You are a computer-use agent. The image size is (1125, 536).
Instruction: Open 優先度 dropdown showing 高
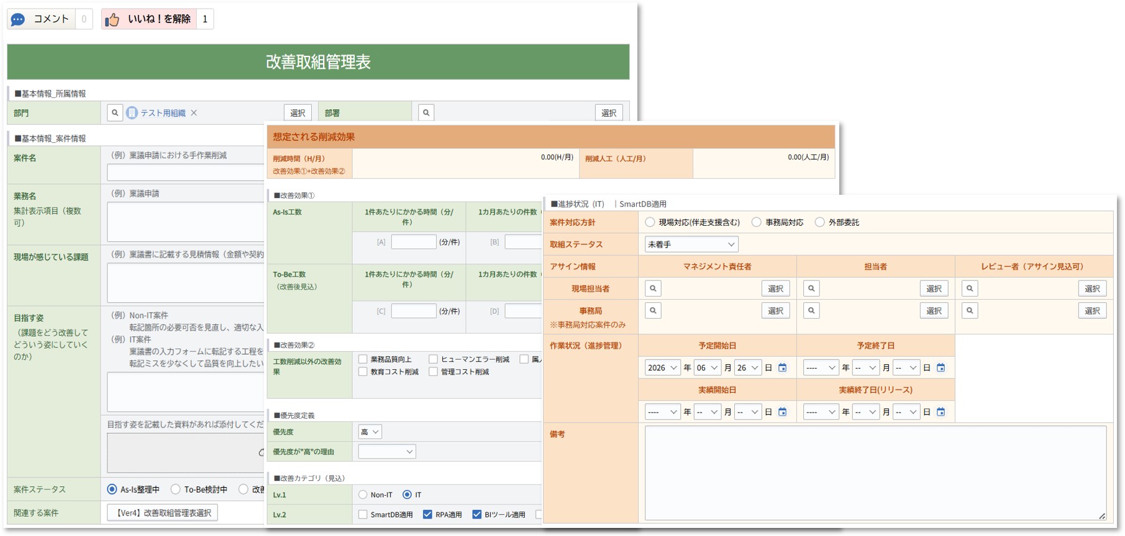(x=370, y=432)
